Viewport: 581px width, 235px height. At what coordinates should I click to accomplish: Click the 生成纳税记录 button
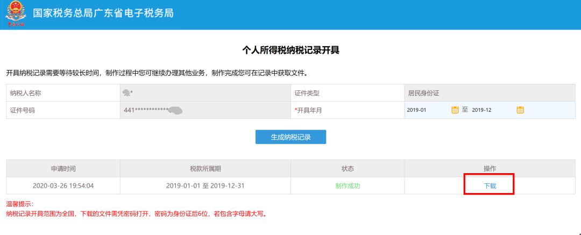click(x=290, y=137)
